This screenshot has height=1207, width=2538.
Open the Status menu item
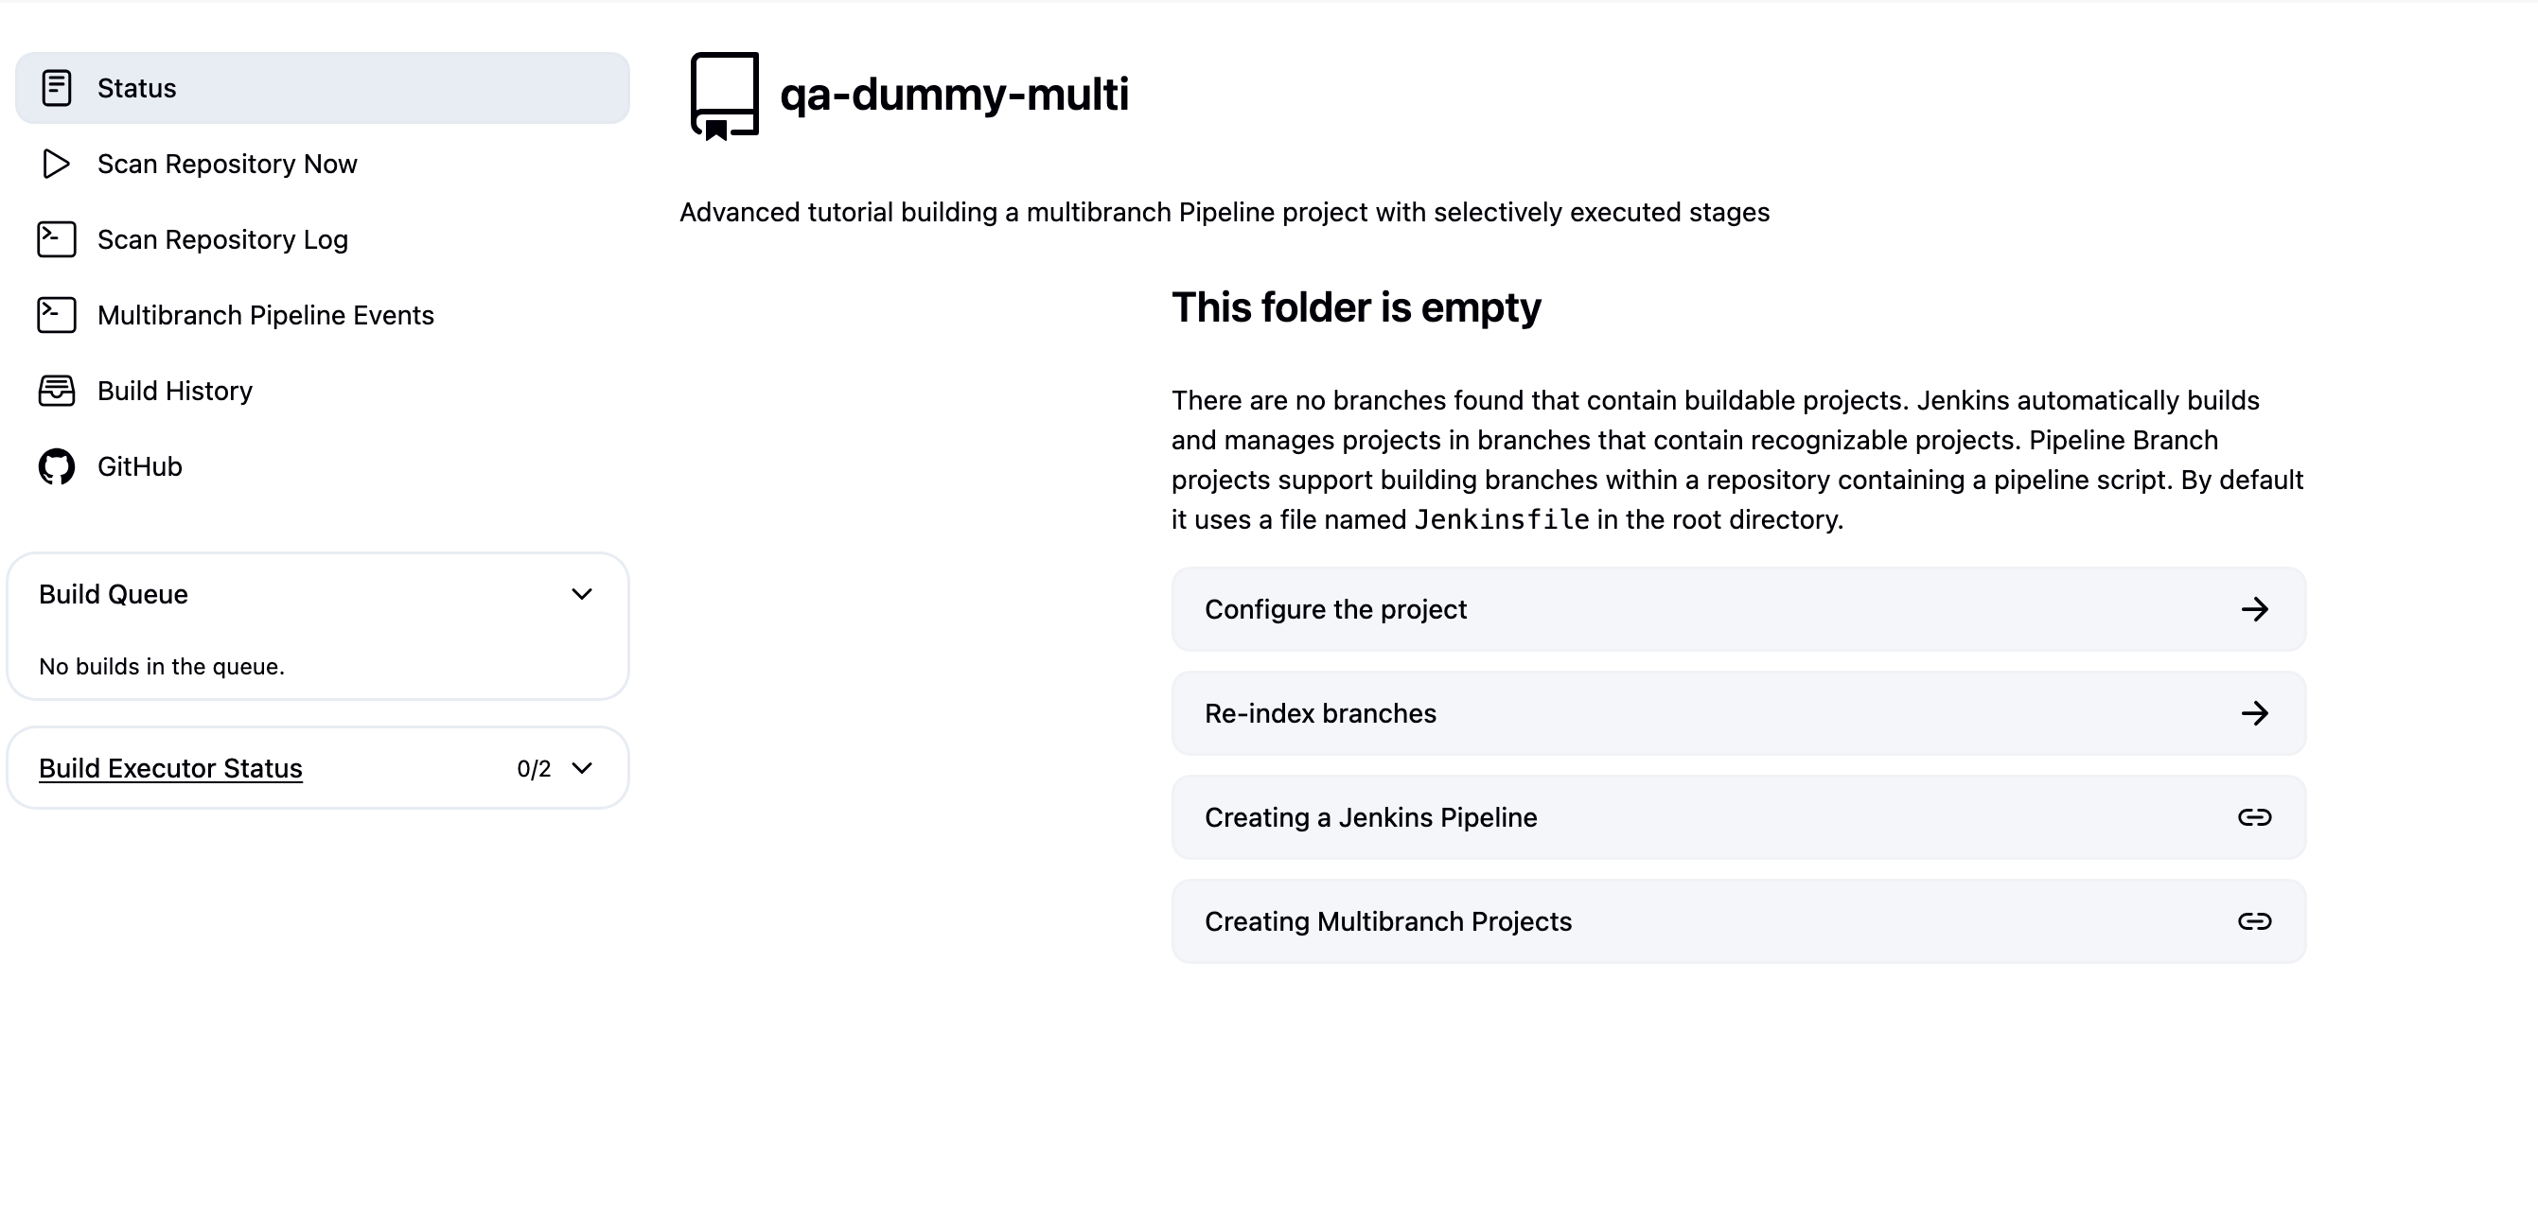click(137, 88)
